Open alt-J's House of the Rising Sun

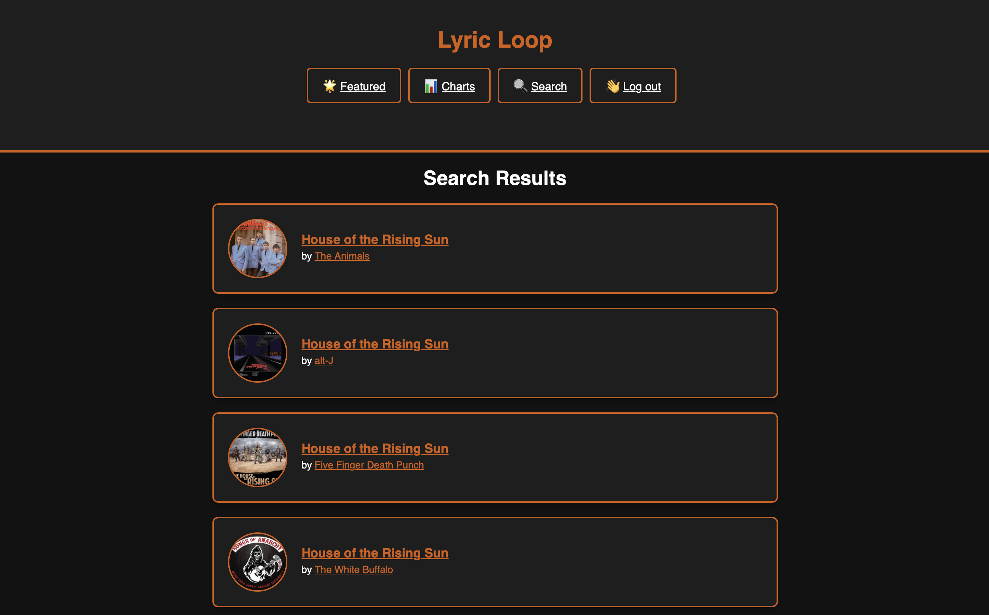pos(375,344)
